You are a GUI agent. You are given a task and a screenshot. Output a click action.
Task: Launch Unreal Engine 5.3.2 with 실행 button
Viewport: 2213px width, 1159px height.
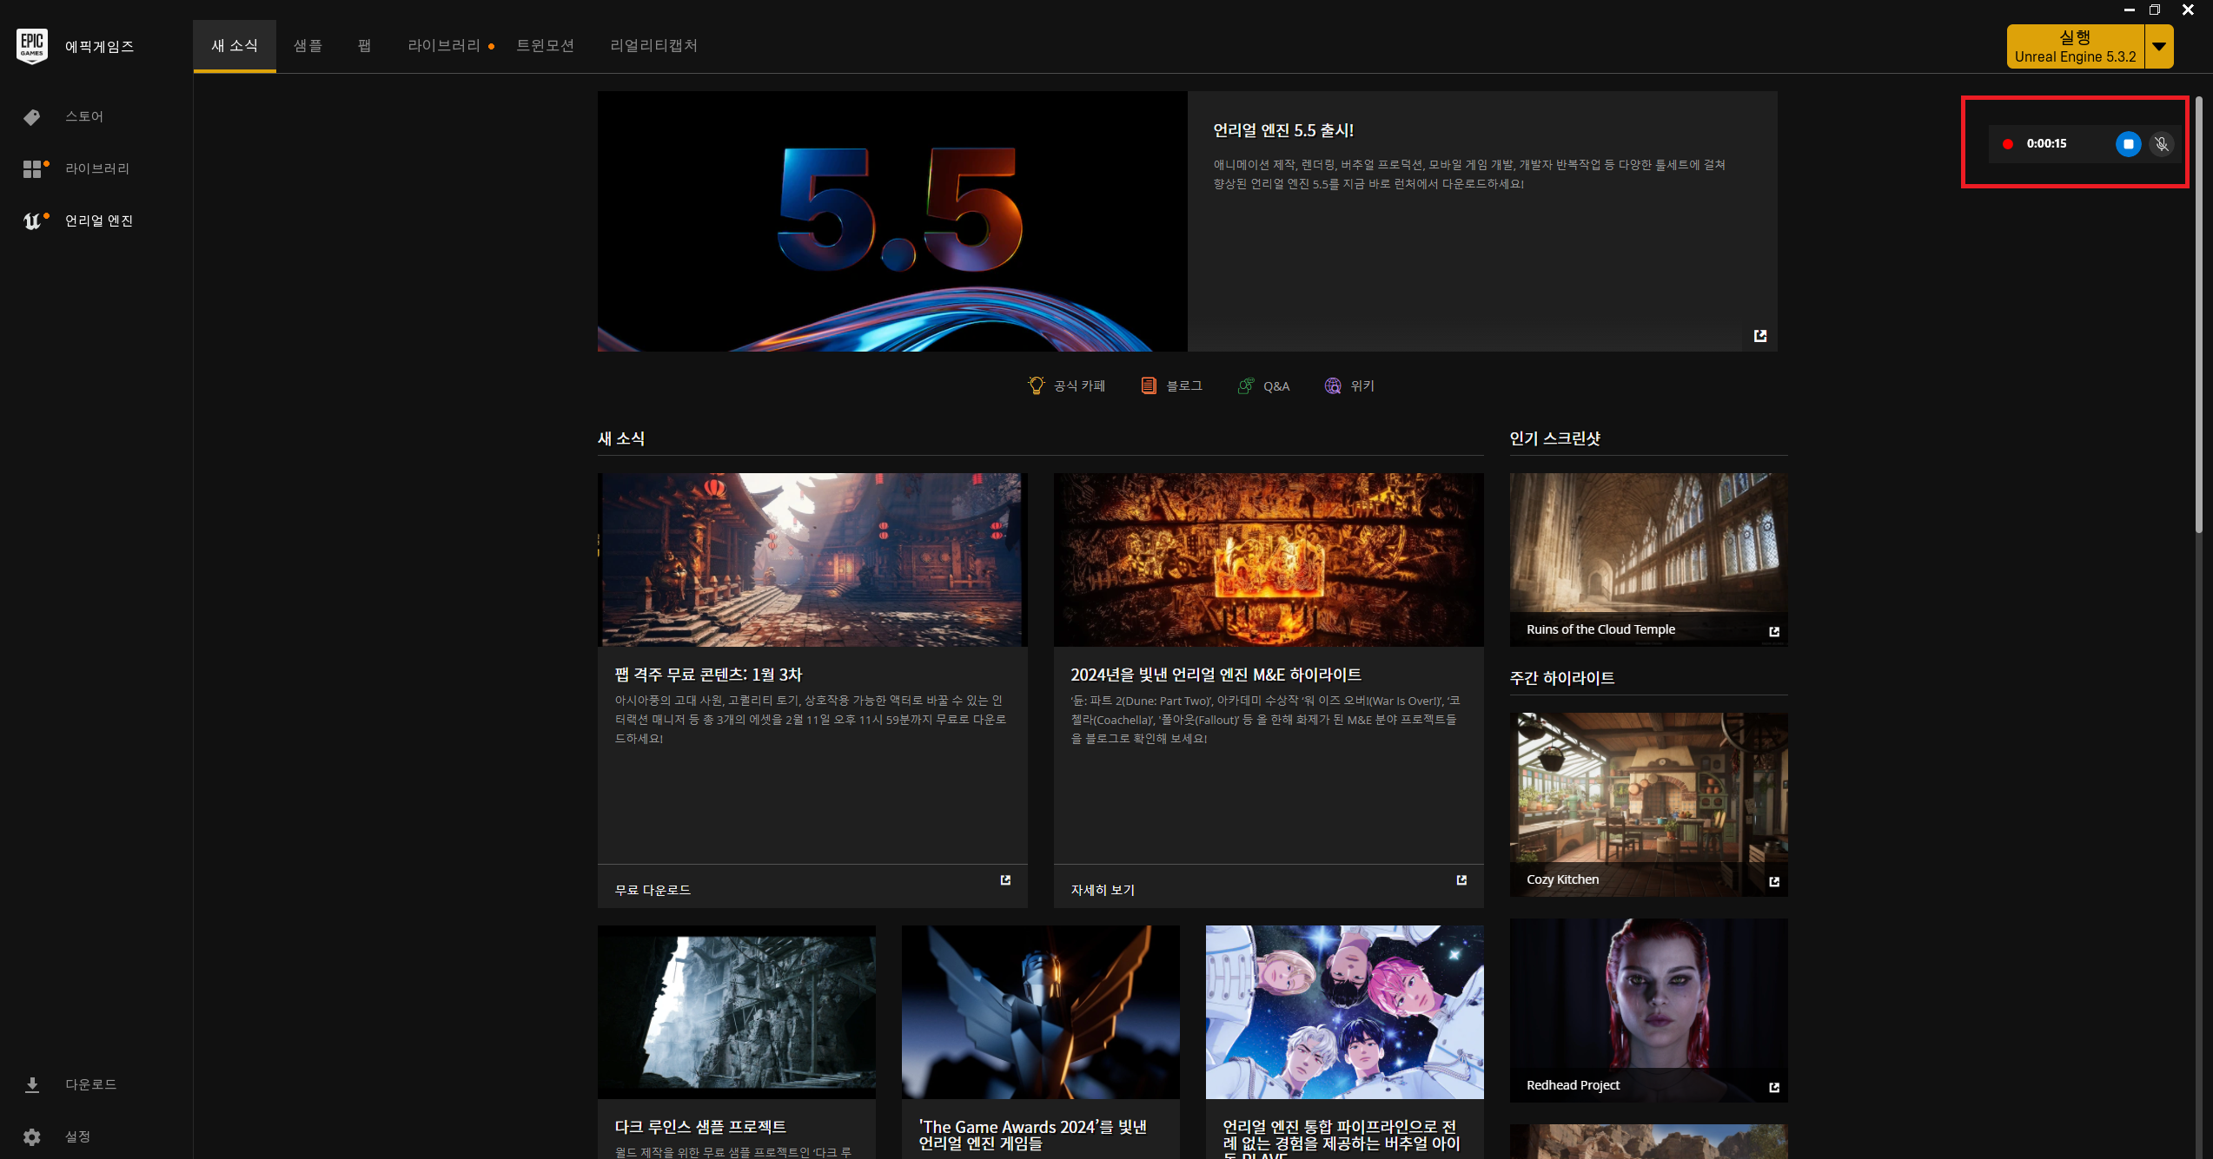pyautogui.click(x=2074, y=47)
